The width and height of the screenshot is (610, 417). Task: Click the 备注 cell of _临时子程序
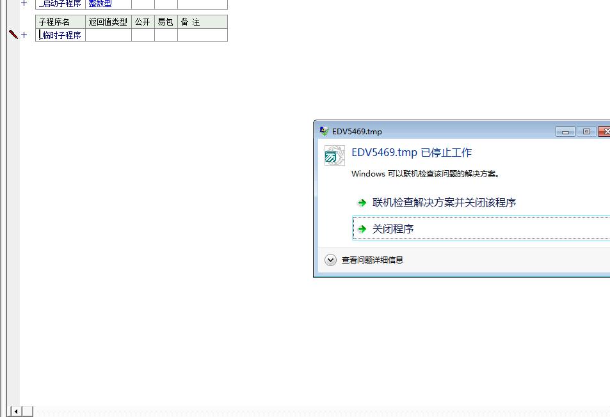pyautogui.click(x=202, y=35)
